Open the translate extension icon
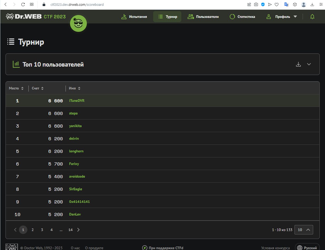This screenshot has width=325, height=250. (x=286, y=4)
